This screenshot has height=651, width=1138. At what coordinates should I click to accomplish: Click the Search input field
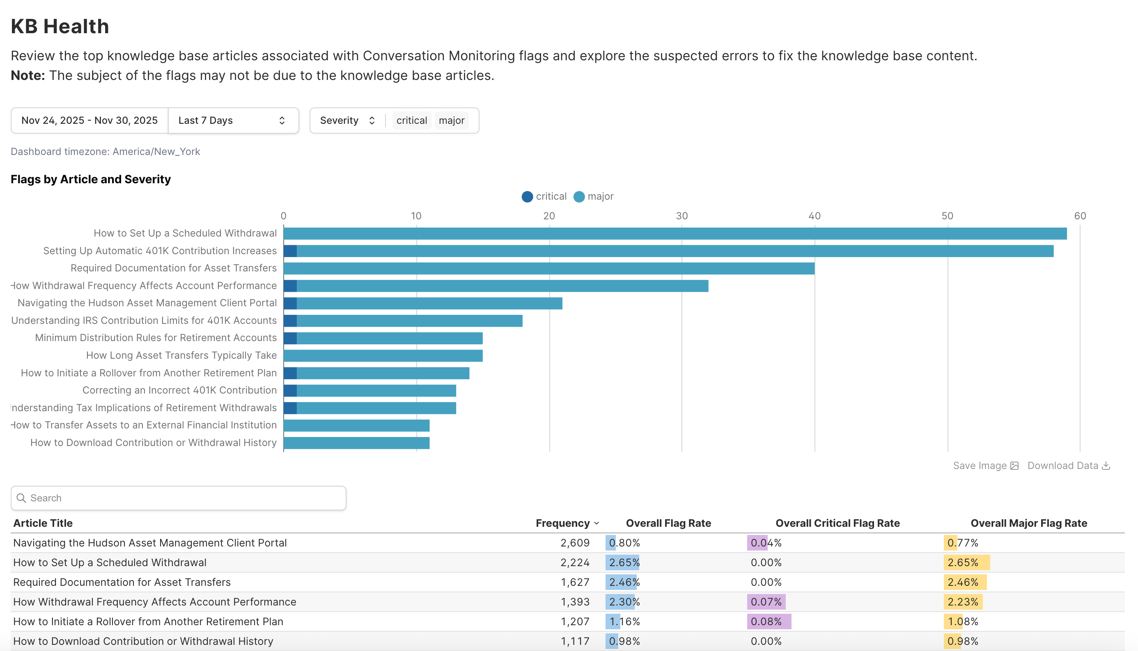tap(178, 498)
